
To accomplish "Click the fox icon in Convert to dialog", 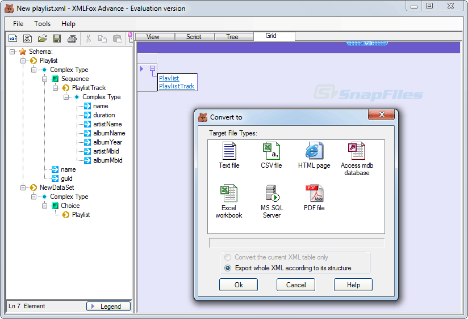I will (203, 117).
